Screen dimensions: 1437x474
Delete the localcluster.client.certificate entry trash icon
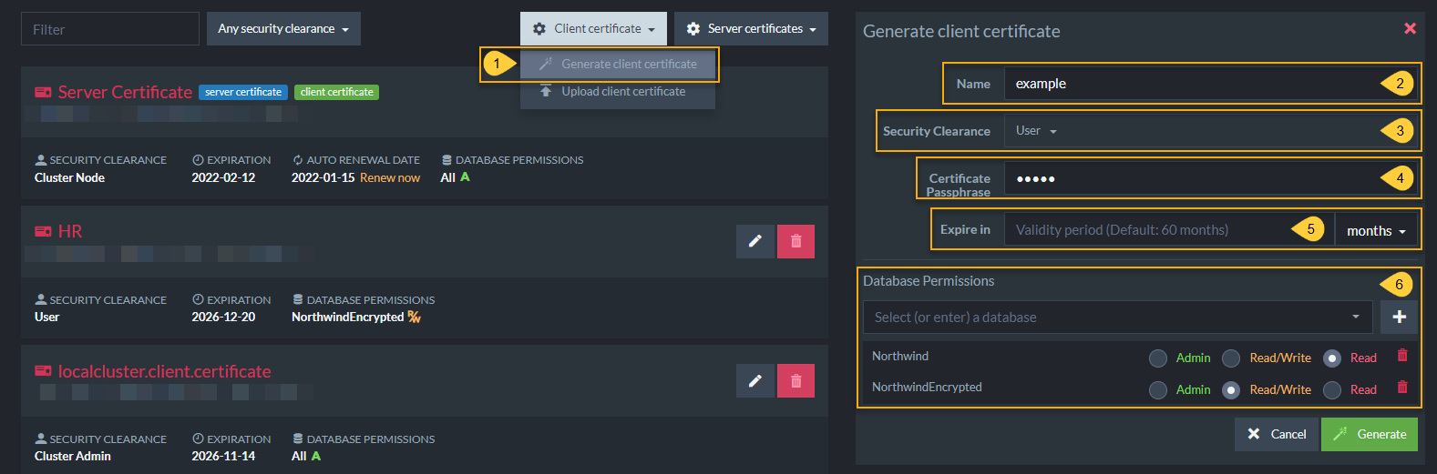(x=795, y=380)
